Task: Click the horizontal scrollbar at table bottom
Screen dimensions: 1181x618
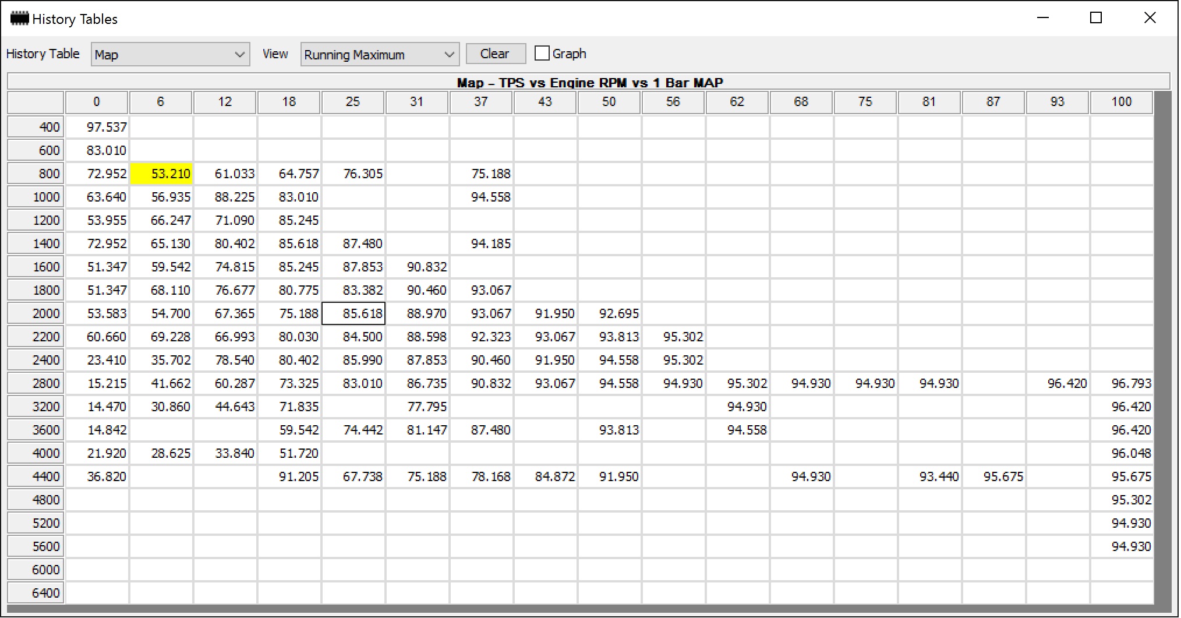Action: (x=589, y=609)
